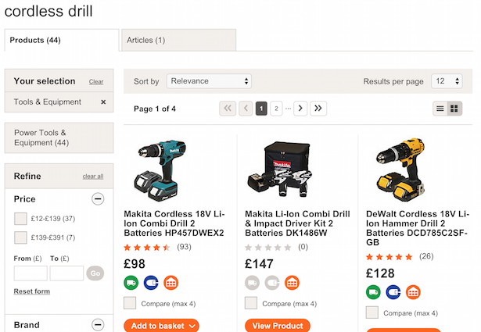Screen dimensions: 481x332
Task: Open the Results per page dropdown
Action: point(447,81)
